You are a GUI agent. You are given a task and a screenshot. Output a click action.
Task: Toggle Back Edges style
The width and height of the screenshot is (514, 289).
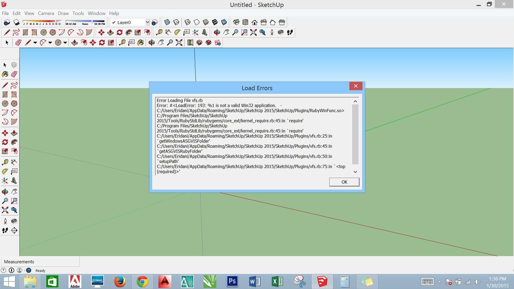176,22
